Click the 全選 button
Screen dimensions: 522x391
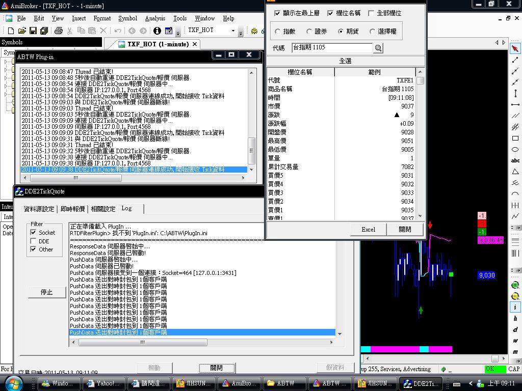coord(345,61)
